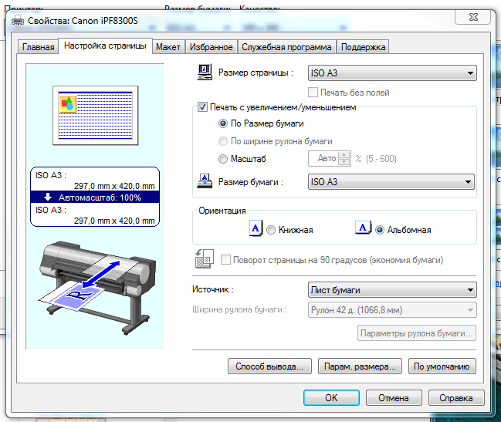Image resolution: width=501 pixels, height=422 pixels.
Task: Open help with Справка button
Action: (x=456, y=398)
